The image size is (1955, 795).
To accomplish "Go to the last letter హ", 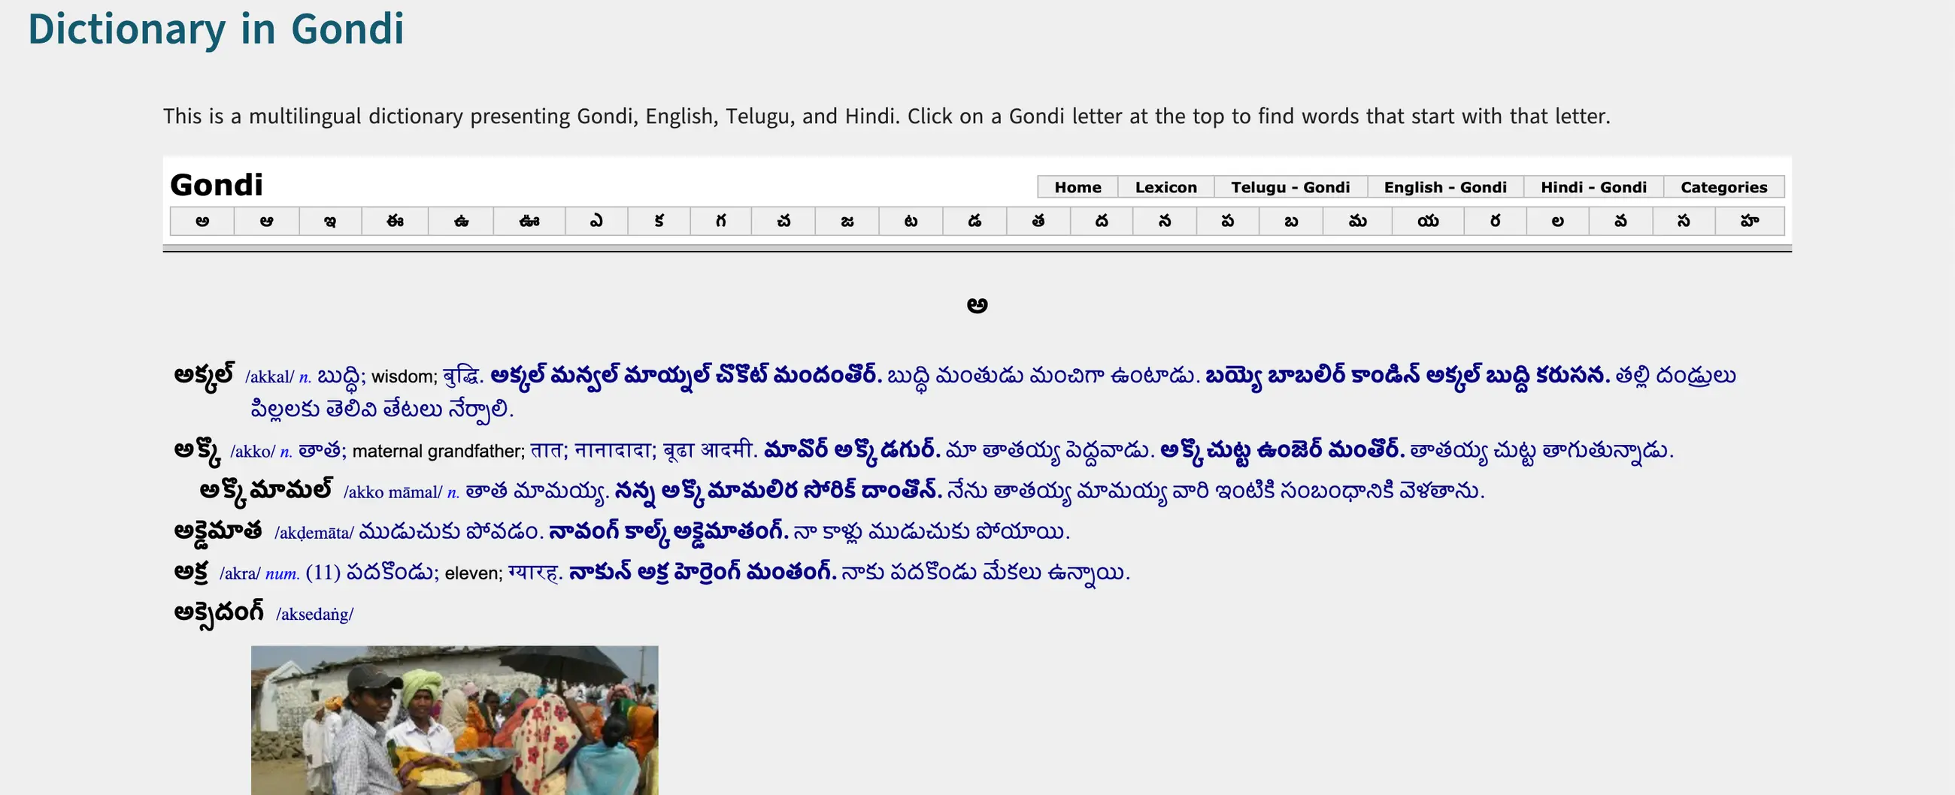I will click(1749, 222).
